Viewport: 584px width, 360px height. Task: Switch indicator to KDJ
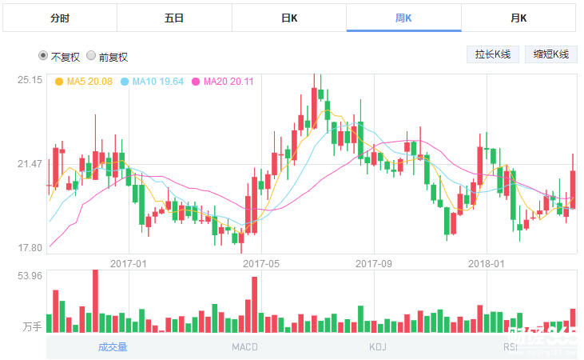coord(378,346)
